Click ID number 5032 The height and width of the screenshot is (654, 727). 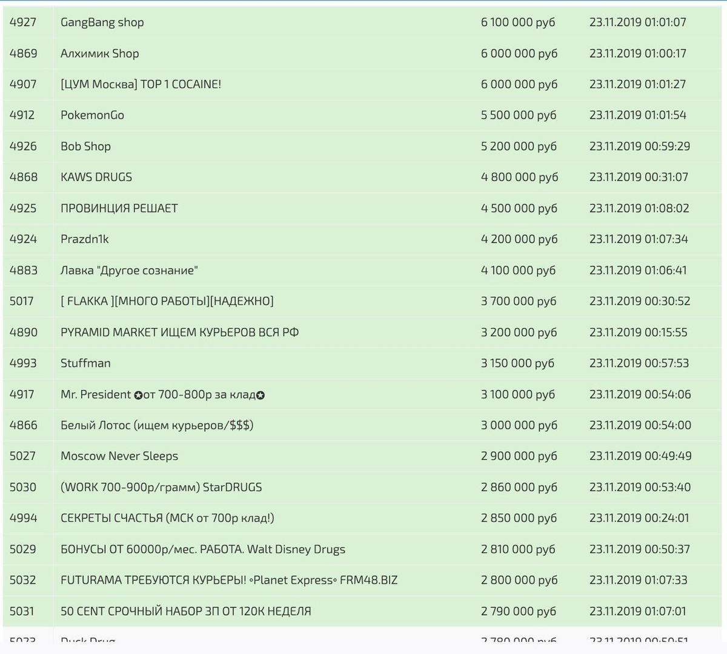tap(23, 580)
